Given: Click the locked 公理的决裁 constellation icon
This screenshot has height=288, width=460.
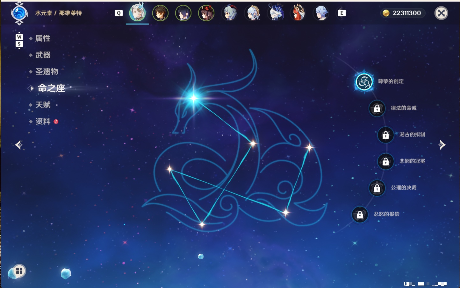Looking at the screenshot, I should 377,188.
